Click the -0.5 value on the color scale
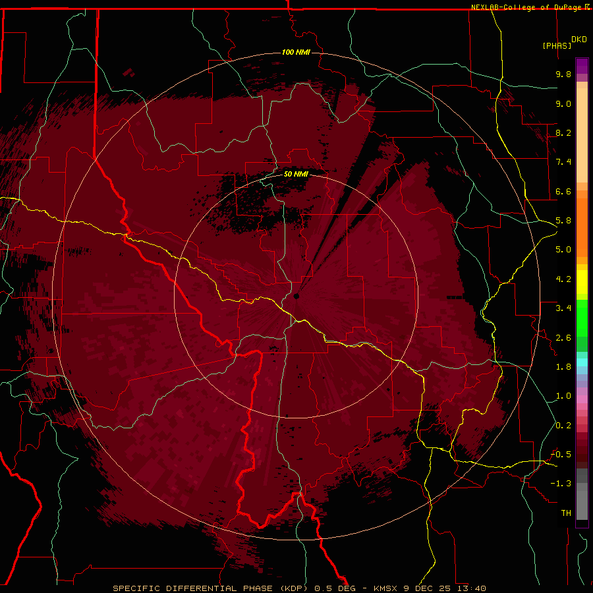Viewport: 593px width, 593px height. pyautogui.click(x=561, y=455)
